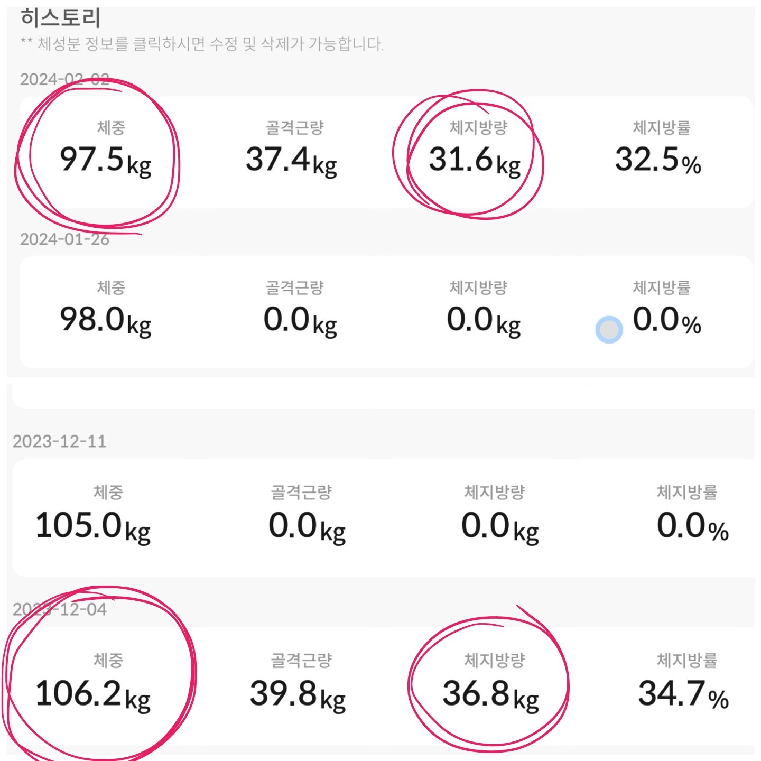
Task: Open the 105.0kg weight entry
Action: (93, 526)
